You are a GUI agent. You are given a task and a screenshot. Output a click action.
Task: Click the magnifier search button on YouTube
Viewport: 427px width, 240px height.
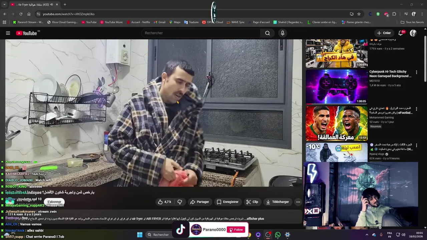(x=268, y=33)
